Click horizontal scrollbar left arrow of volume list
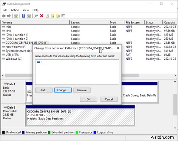This screenshot has width=178, height=141. 3,75
